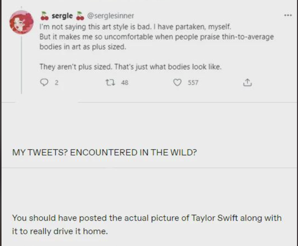
Task: Click the "it to really drive it home." line
Action: pos(60,231)
